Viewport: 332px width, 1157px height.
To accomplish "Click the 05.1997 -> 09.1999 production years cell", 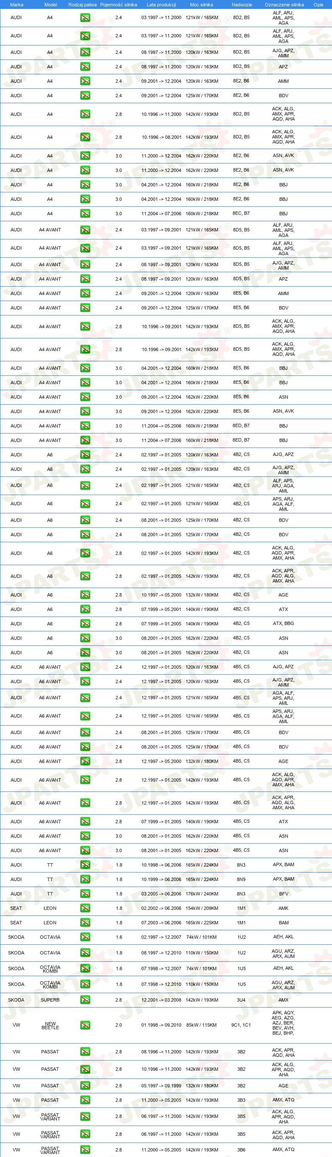I will (x=161, y=1086).
